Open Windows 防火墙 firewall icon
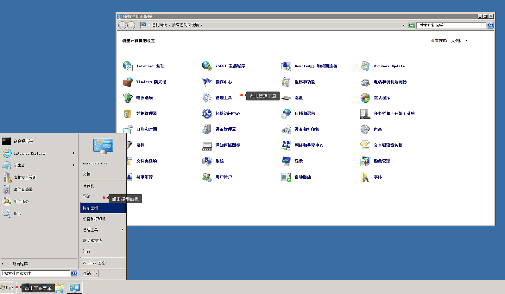 click(128, 82)
